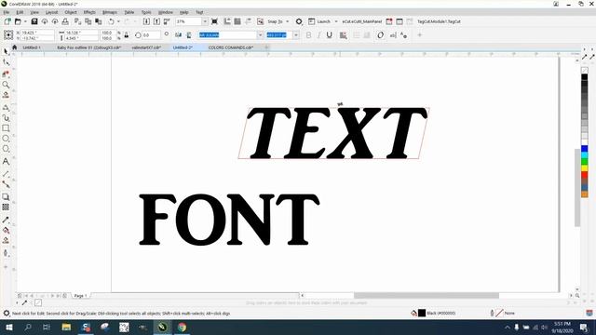Open the Font size dropdown arrow
This screenshot has height=335, width=596.
point(296,35)
